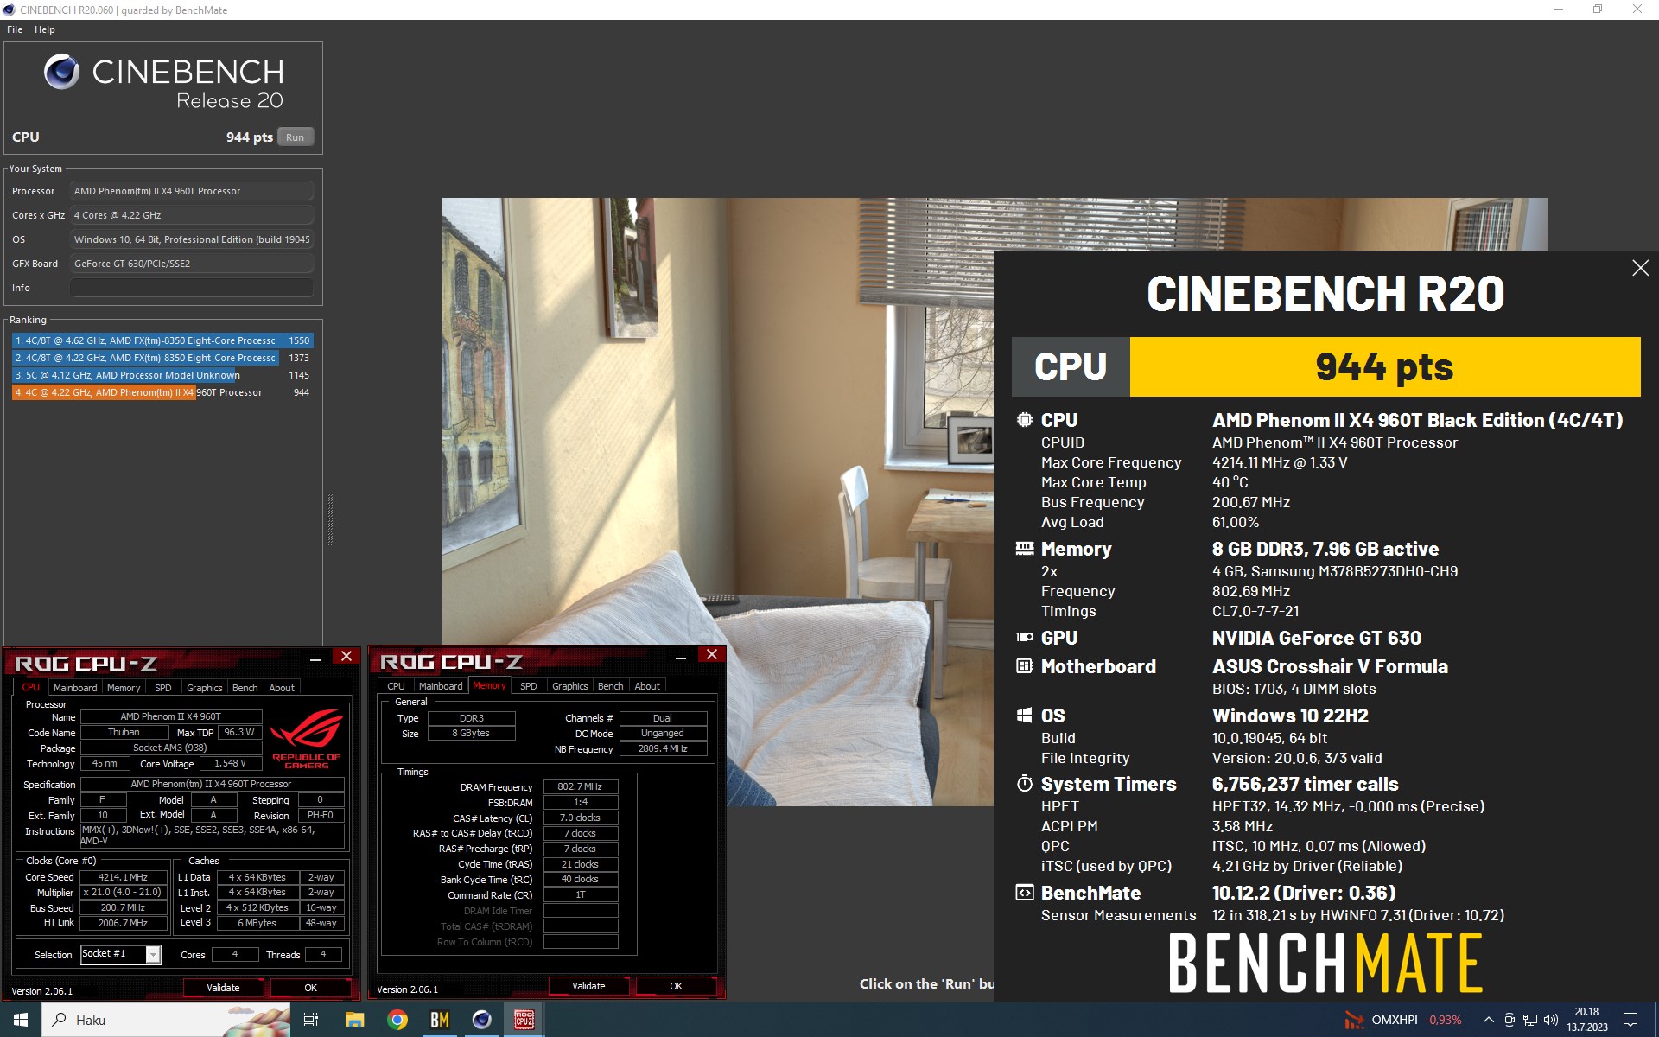Minimize the right ROG CPU-Z window
1659x1037 pixels.
tap(681, 657)
